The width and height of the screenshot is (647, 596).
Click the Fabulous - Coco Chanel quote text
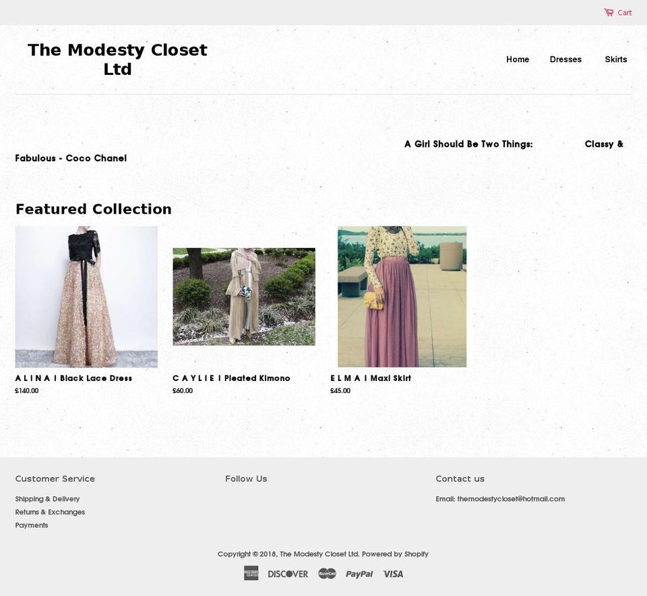71,158
